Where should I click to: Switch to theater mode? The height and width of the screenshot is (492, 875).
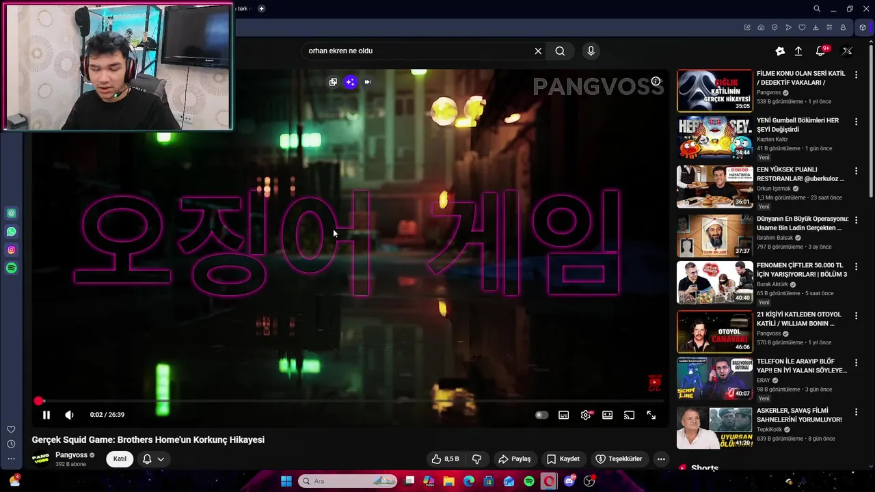click(607, 415)
